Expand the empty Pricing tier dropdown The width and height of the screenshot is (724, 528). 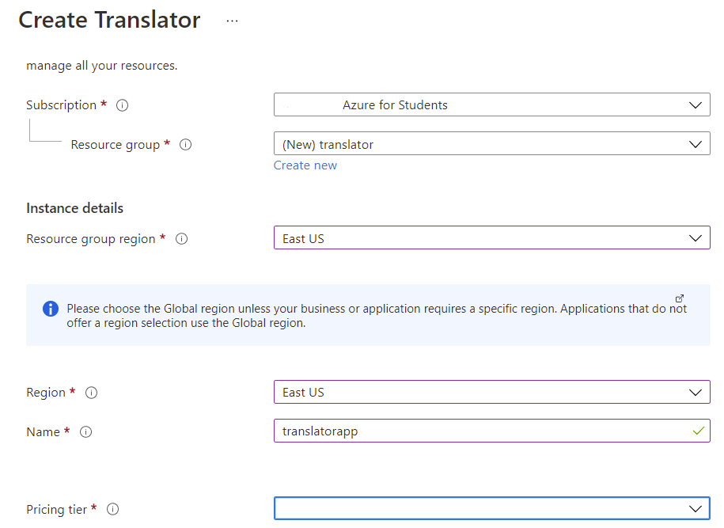pos(491,508)
